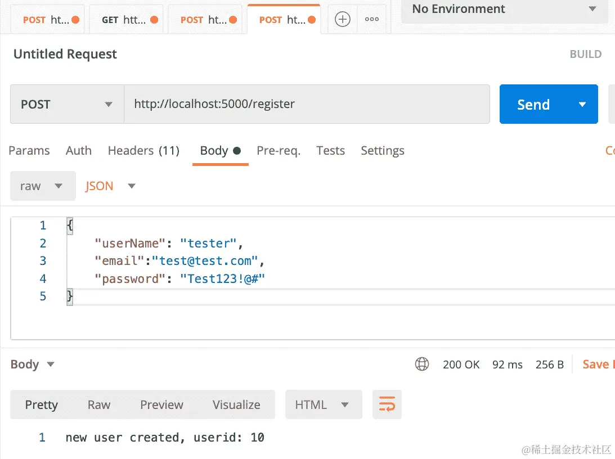
Task: Click the Untitled Request title
Action: [x=65, y=54]
